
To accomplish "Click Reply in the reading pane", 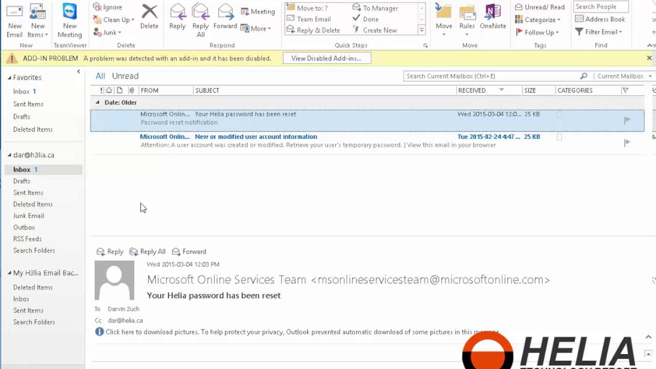I will (x=110, y=252).
